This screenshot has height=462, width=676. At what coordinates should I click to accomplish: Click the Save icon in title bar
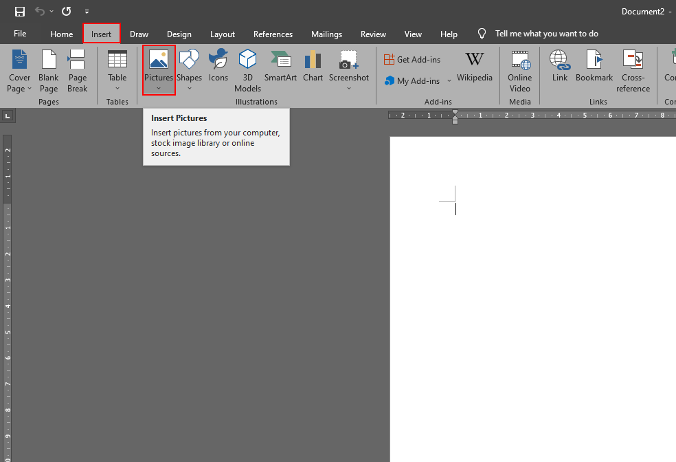tap(20, 12)
